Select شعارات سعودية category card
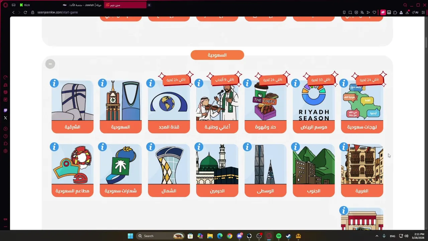The height and width of the screenshot is (241, 428). (x=121, y=170)
